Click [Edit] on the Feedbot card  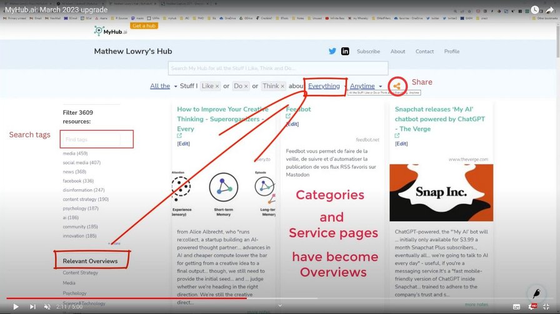[x=292, y=124]
